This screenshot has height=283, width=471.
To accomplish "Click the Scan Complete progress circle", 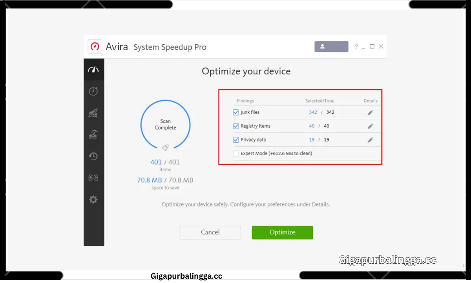I will pyautogui.click(x=165, y=125).
